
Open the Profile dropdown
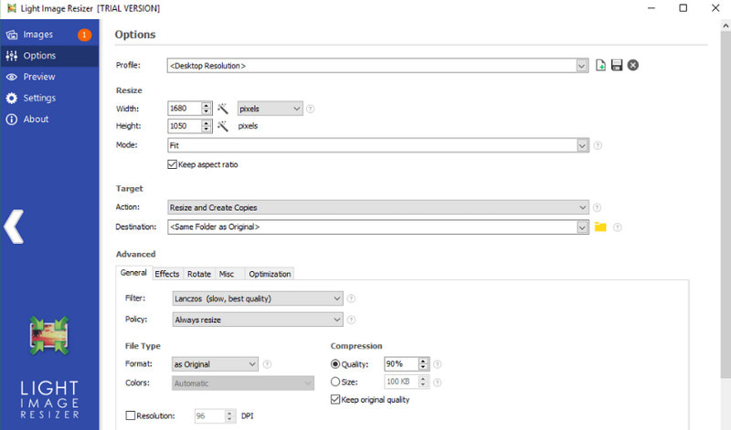[x=582, y=66]
